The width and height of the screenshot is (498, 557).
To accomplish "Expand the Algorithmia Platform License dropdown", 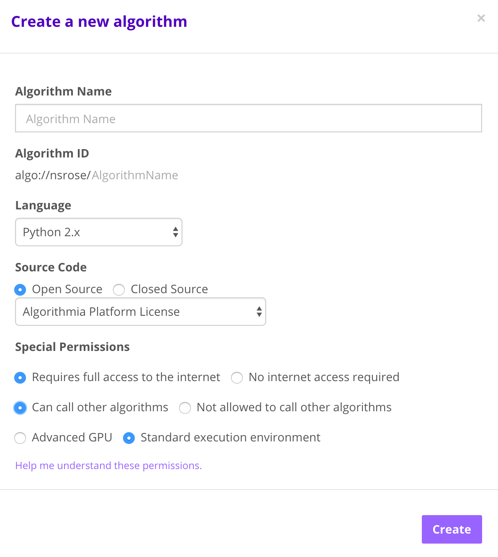I will click(x=141, y=312).
